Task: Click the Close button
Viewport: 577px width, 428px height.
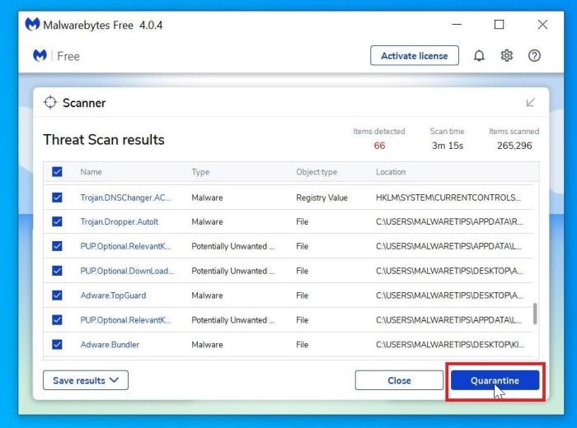Action: [399, 380]
